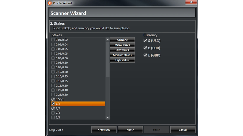
Task: Uncheck the 0.50/1 stake
Action: click(53, 99)
